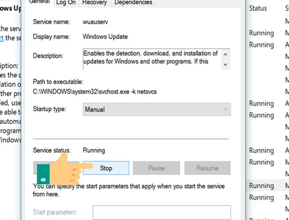Screen dimensions: 289x220
Task: Open the Dependencies tab
Action: 133,2
